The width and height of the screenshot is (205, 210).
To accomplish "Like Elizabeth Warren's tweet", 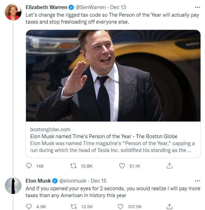I will click(122, 166).
